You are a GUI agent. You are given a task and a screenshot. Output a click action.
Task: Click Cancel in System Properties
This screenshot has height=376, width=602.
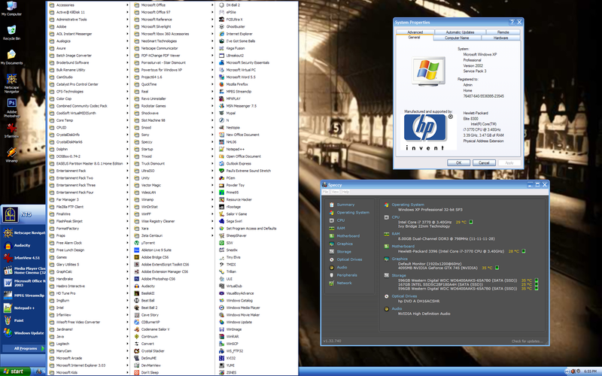(x=484, y=163)
